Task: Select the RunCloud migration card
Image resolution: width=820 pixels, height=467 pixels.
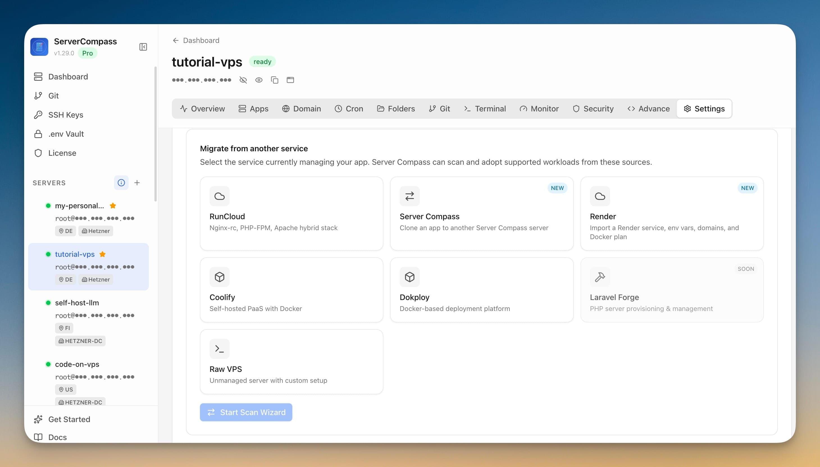Action: click(x=291, y=213)
